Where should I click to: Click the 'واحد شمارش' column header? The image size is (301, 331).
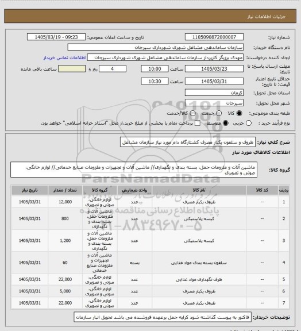tap(134, 190)
